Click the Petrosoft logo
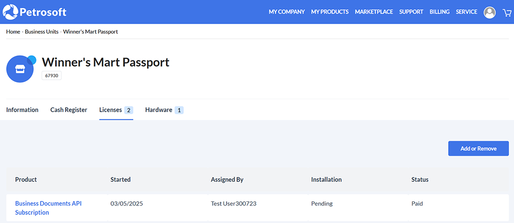514x223 pixels. [34, 12]
